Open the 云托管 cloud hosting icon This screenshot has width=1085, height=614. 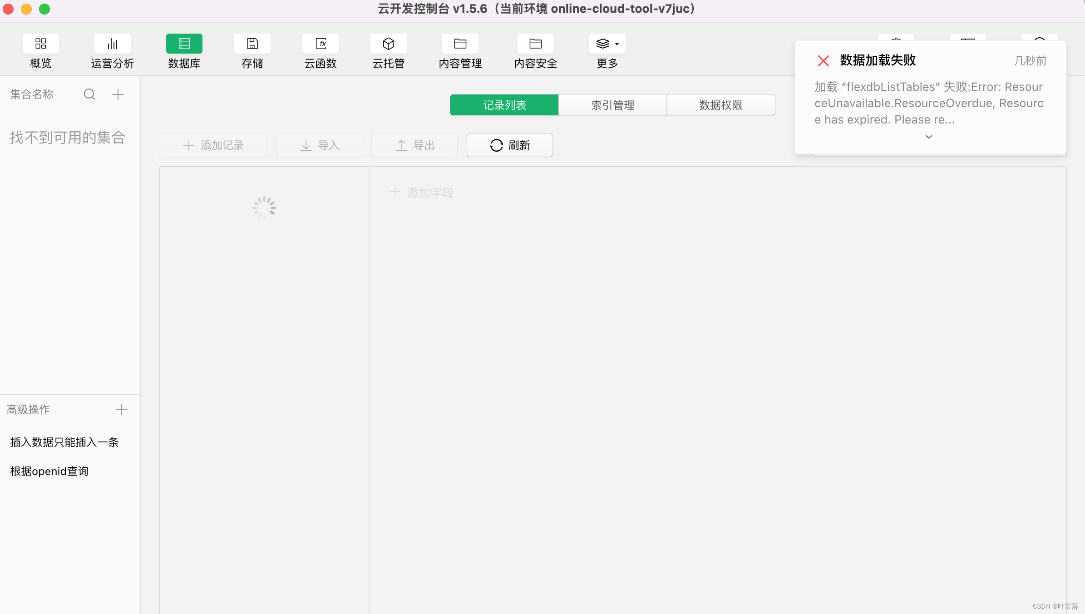click(388, 44)
